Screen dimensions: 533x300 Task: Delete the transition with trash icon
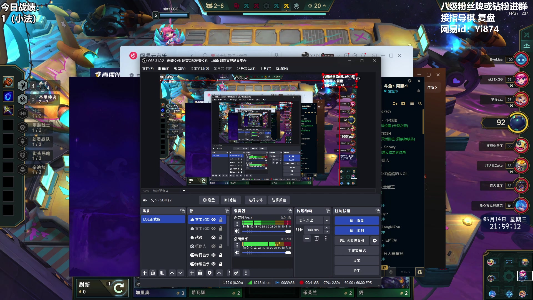coord(316,238)
